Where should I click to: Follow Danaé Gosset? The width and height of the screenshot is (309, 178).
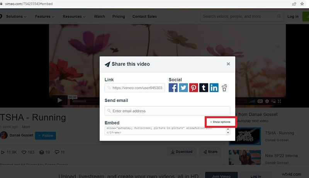(x=46, y=136)
